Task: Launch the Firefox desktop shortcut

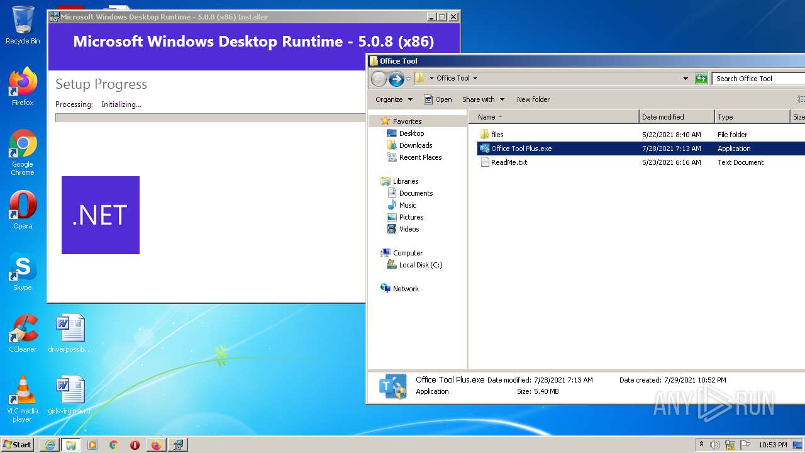Action: pos(23,87)
